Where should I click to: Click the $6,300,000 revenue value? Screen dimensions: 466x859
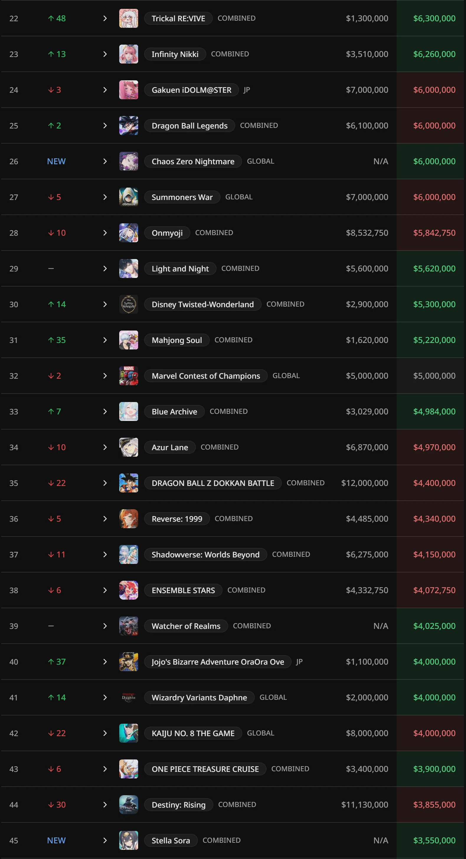point(434,18)
